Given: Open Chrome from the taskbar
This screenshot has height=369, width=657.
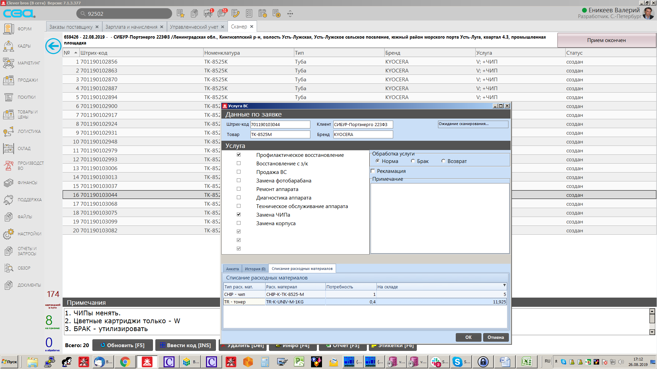Looking at the screenshot, I should (125, 361).
